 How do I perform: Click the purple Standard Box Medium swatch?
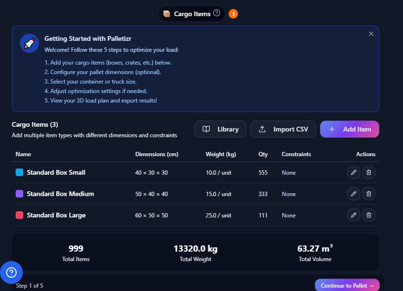tap(19, 194)
